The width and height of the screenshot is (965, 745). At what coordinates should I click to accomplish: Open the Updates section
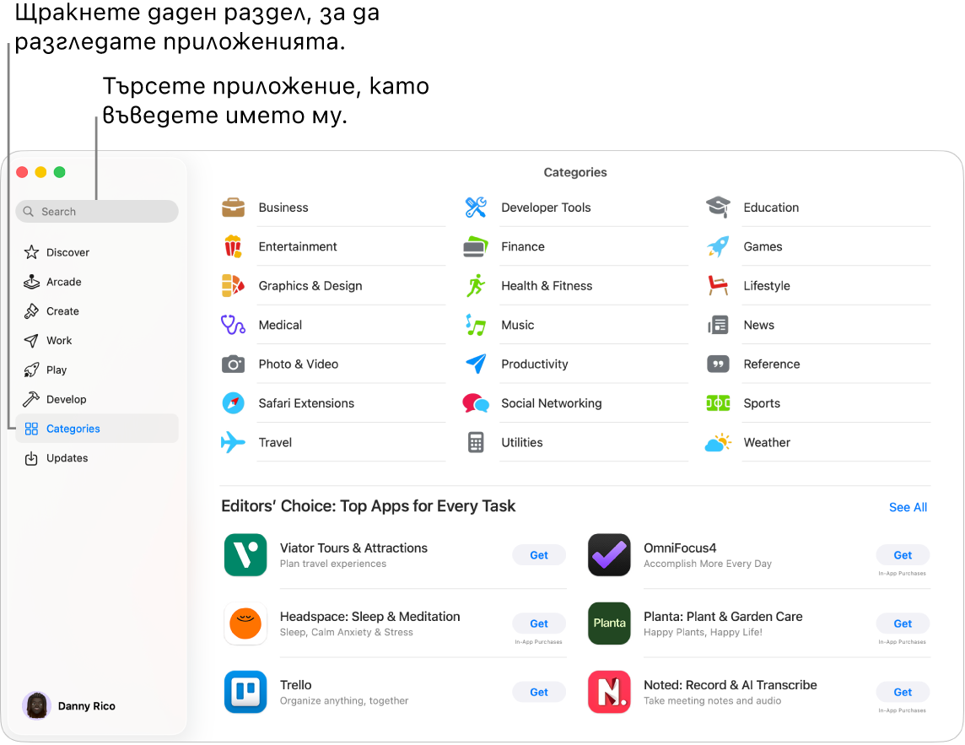pos(65,458)
